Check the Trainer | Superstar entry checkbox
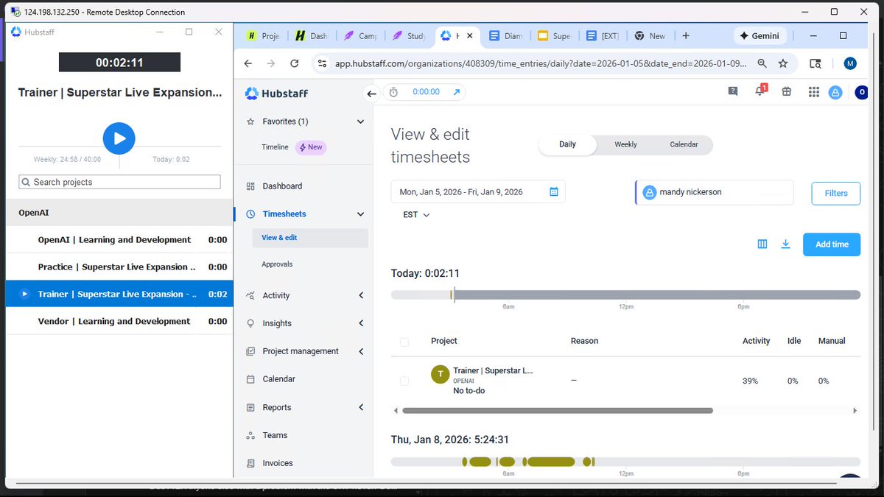Viewport: 884px width, 497px height. point(404,381)
